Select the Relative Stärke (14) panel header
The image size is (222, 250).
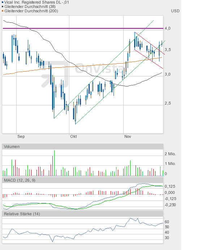click(21, 214)
